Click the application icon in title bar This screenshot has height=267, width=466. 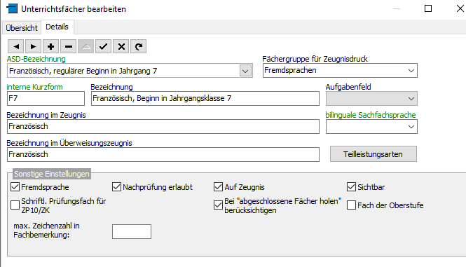12,8
